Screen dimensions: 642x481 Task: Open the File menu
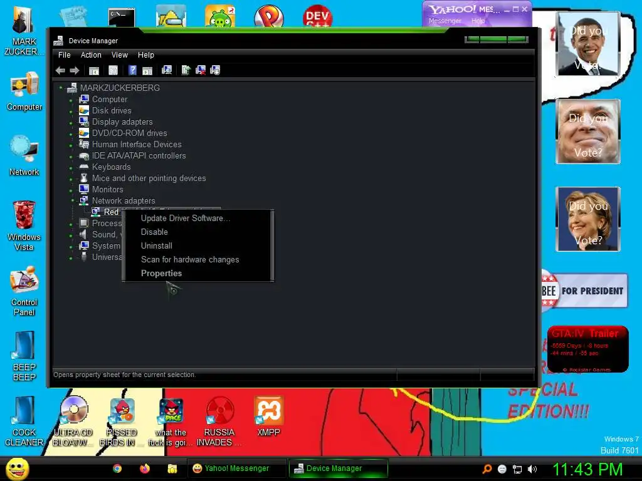click(x=65, y=55)
